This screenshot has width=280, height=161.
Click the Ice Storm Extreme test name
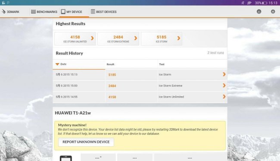coord(170,86)
